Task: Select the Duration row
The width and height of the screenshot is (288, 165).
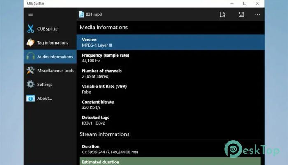Action: click(x=170, y=149)
